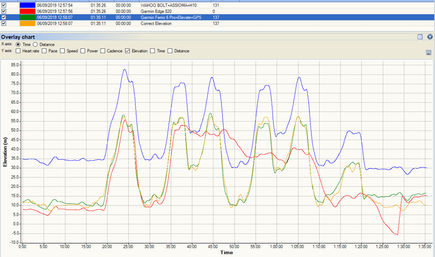Check the Power Y axis option
This screenshot has width=435, height=257.
click(x=83, y=51)
